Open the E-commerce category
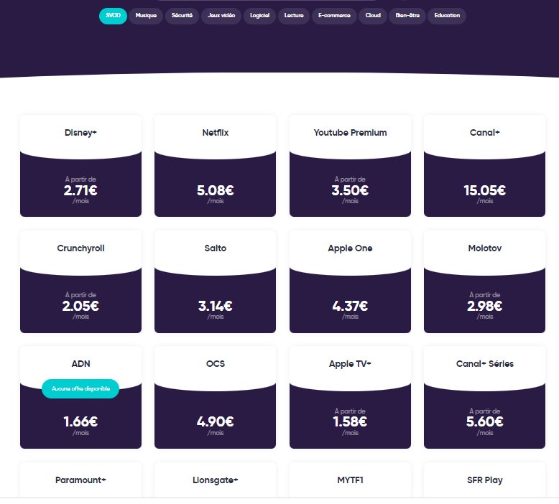559x504 pixels. (x=334, y=16)
